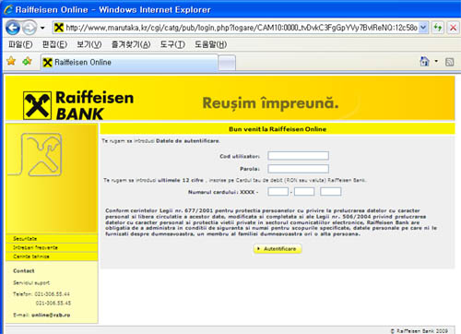Click the Autentificare button

pos(278,248)
